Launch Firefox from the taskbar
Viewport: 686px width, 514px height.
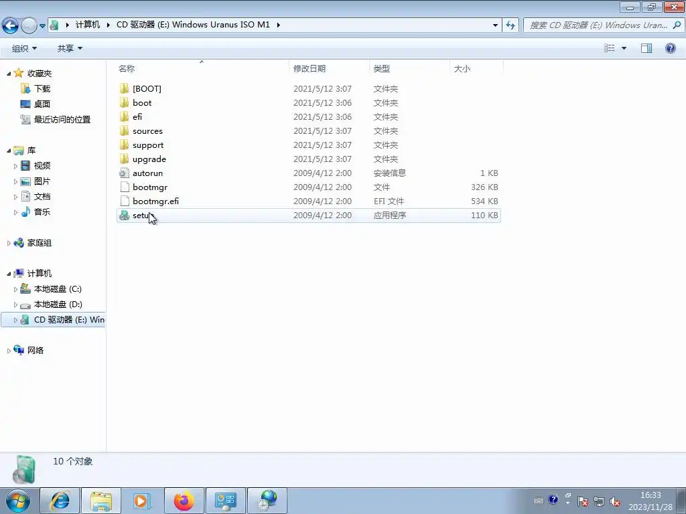pyautogui.click(x=184, y=501)
